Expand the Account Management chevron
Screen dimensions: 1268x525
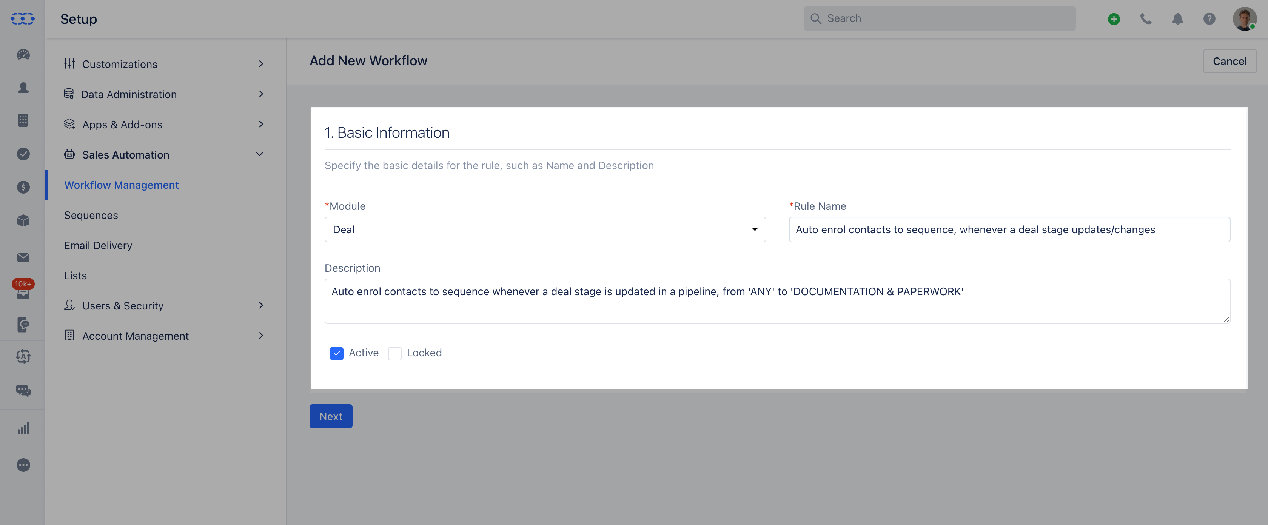click(x=261, y=336)
